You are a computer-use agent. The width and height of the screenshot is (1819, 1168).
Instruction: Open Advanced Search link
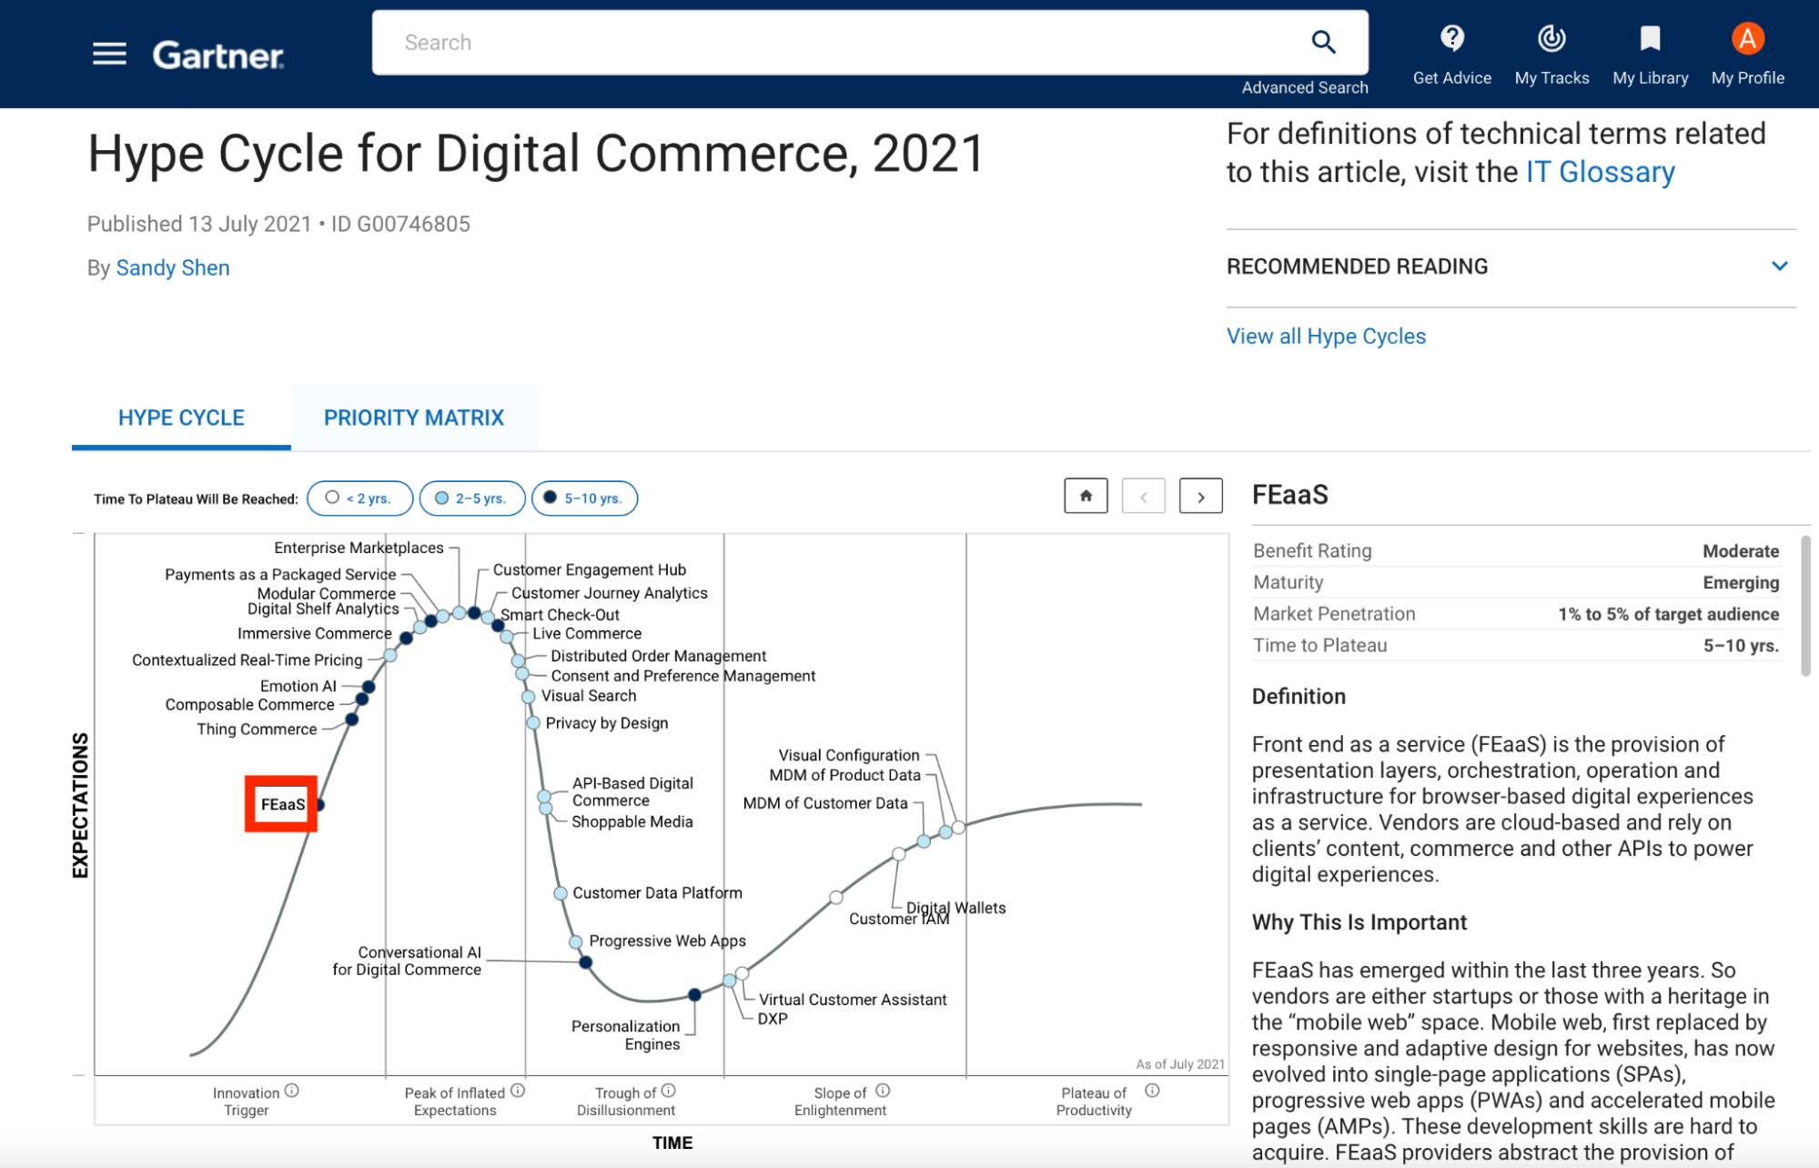[x=1305, y=87]
